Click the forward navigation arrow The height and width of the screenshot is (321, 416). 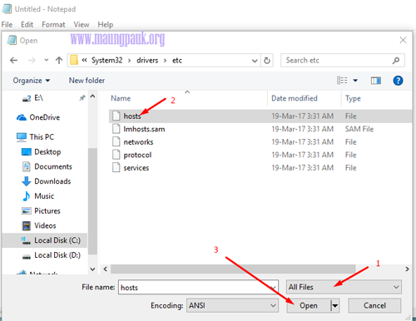(x=32, y=60)
